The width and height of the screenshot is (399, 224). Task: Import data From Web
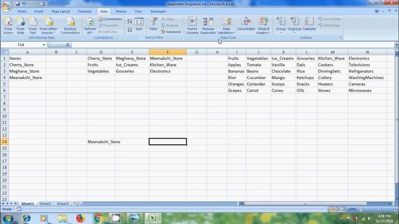tap(21, 26)
